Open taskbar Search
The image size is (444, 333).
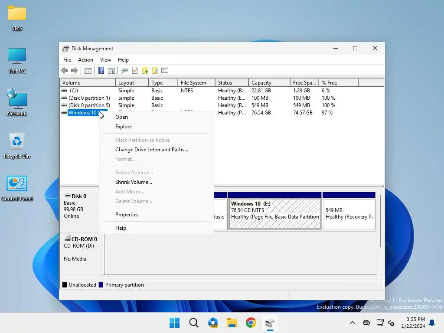(x=194, y=323)
